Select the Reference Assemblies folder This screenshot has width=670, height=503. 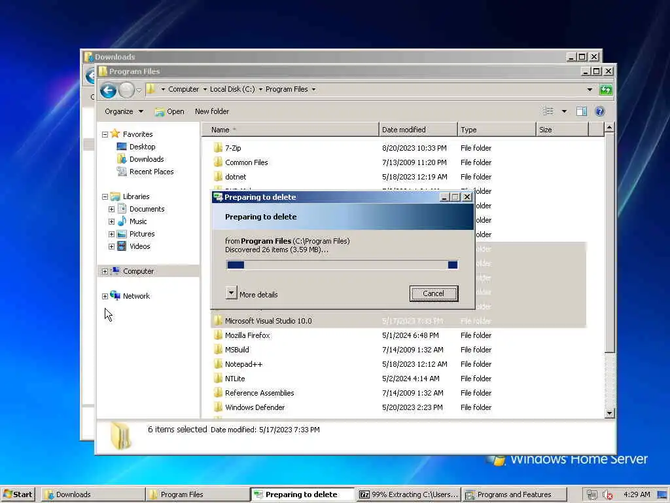[259, 393]
